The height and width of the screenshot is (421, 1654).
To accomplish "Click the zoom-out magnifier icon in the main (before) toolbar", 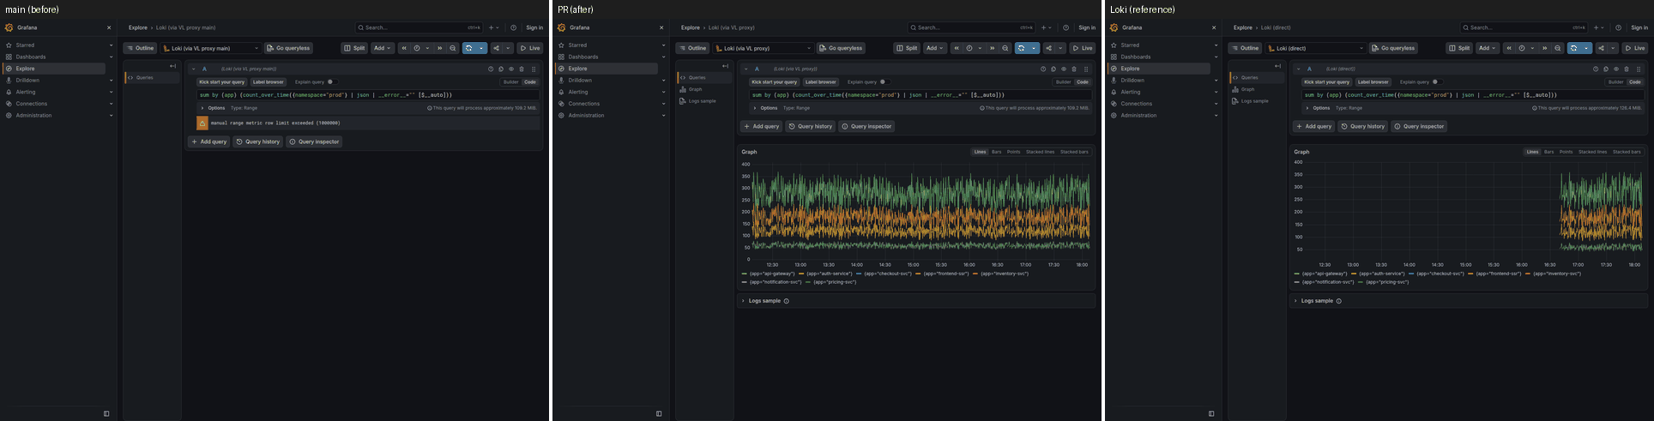I will (x=453, y=48).
